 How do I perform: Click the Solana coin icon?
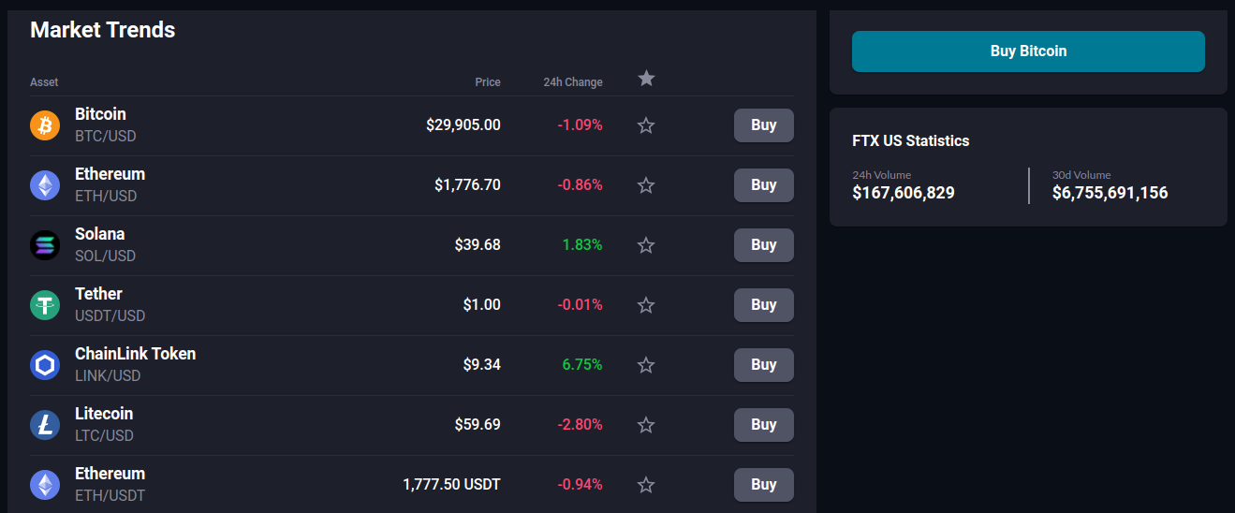coord(45,245)
